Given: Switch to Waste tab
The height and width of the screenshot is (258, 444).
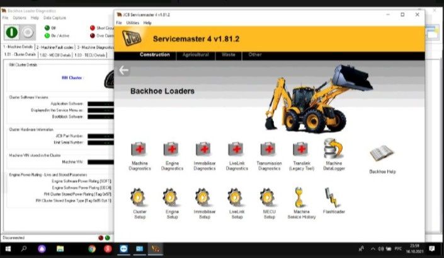Looking at the screenshot, I should tap(229, 55).
